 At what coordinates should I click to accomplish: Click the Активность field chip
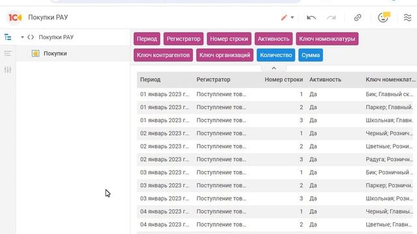274,39
